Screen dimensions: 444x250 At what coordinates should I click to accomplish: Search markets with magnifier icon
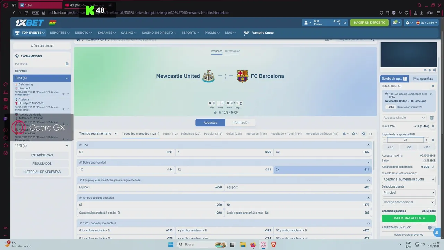pyautogui.click(x=364, y=134)
